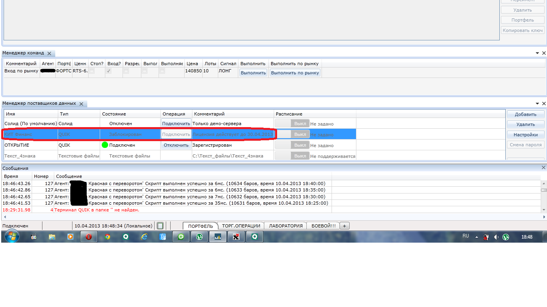
Task: Tick the Вход? checkbox in command row
Action: point(109,71)
